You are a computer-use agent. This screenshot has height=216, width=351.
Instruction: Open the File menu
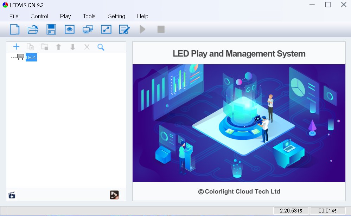[14, 16]
